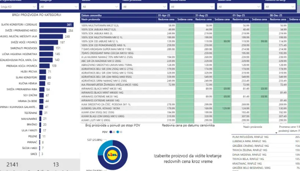Click the sort arrow below Naziv proizvoda header
This screenshot has height=171, width=300.
coord(276,133)
